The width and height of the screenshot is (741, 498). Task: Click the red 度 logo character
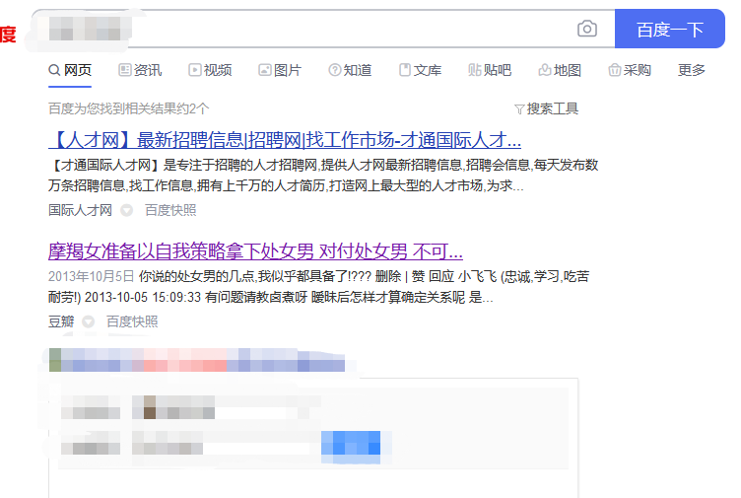[8, 35]
